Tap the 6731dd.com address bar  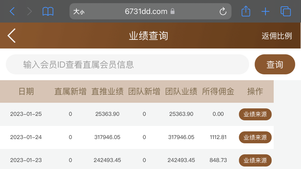click(x=145, y=11)
